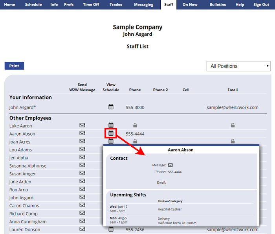This screenshot has height=234, width=275.
Task: Click the Jen Alpha name
Action: tap(18, 158)
